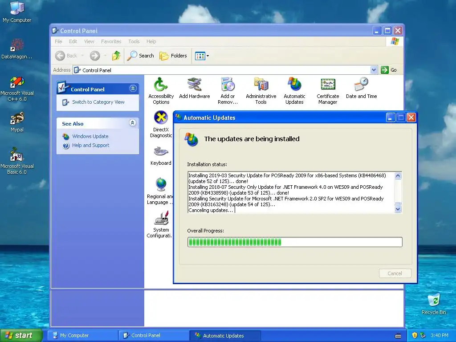Open Automatic Updates applet icon in Control Panel
Image resolution: width=456 pixels, height=342 pixels.
[294, 90]
